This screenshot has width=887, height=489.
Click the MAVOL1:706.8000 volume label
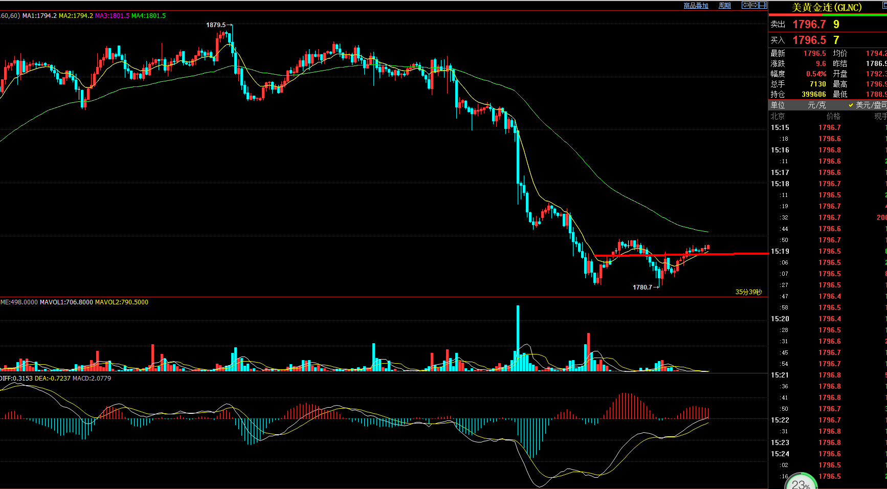66,302
